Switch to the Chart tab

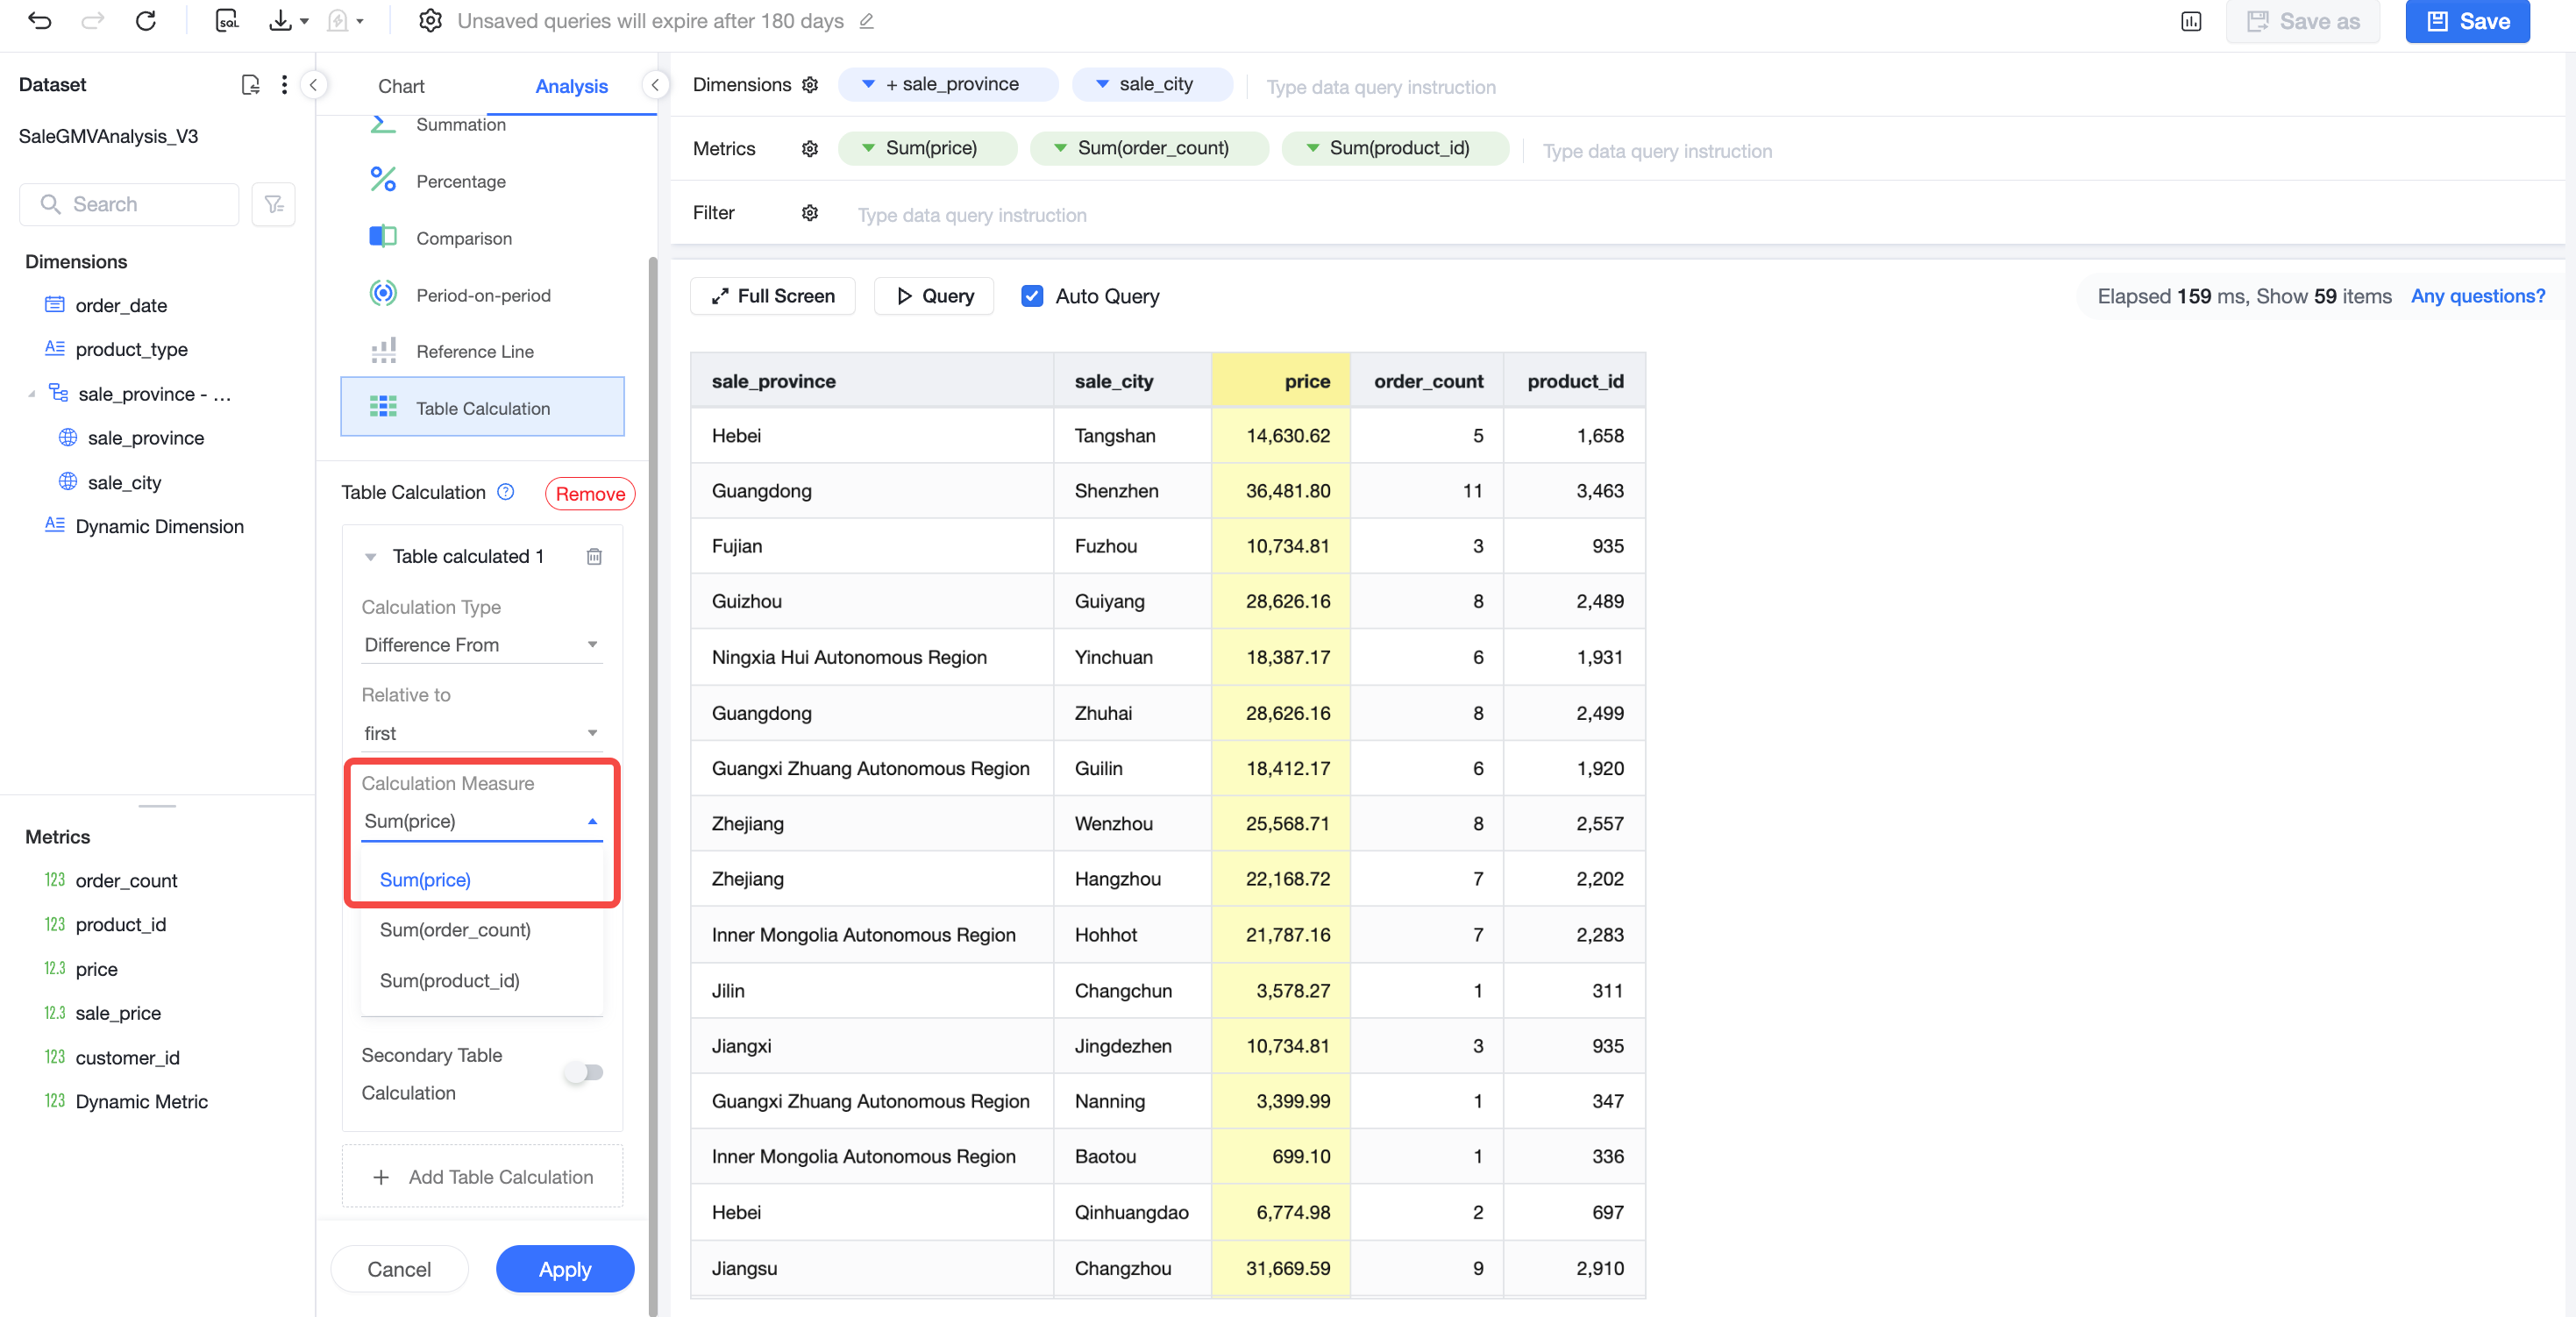click(401, 86)
